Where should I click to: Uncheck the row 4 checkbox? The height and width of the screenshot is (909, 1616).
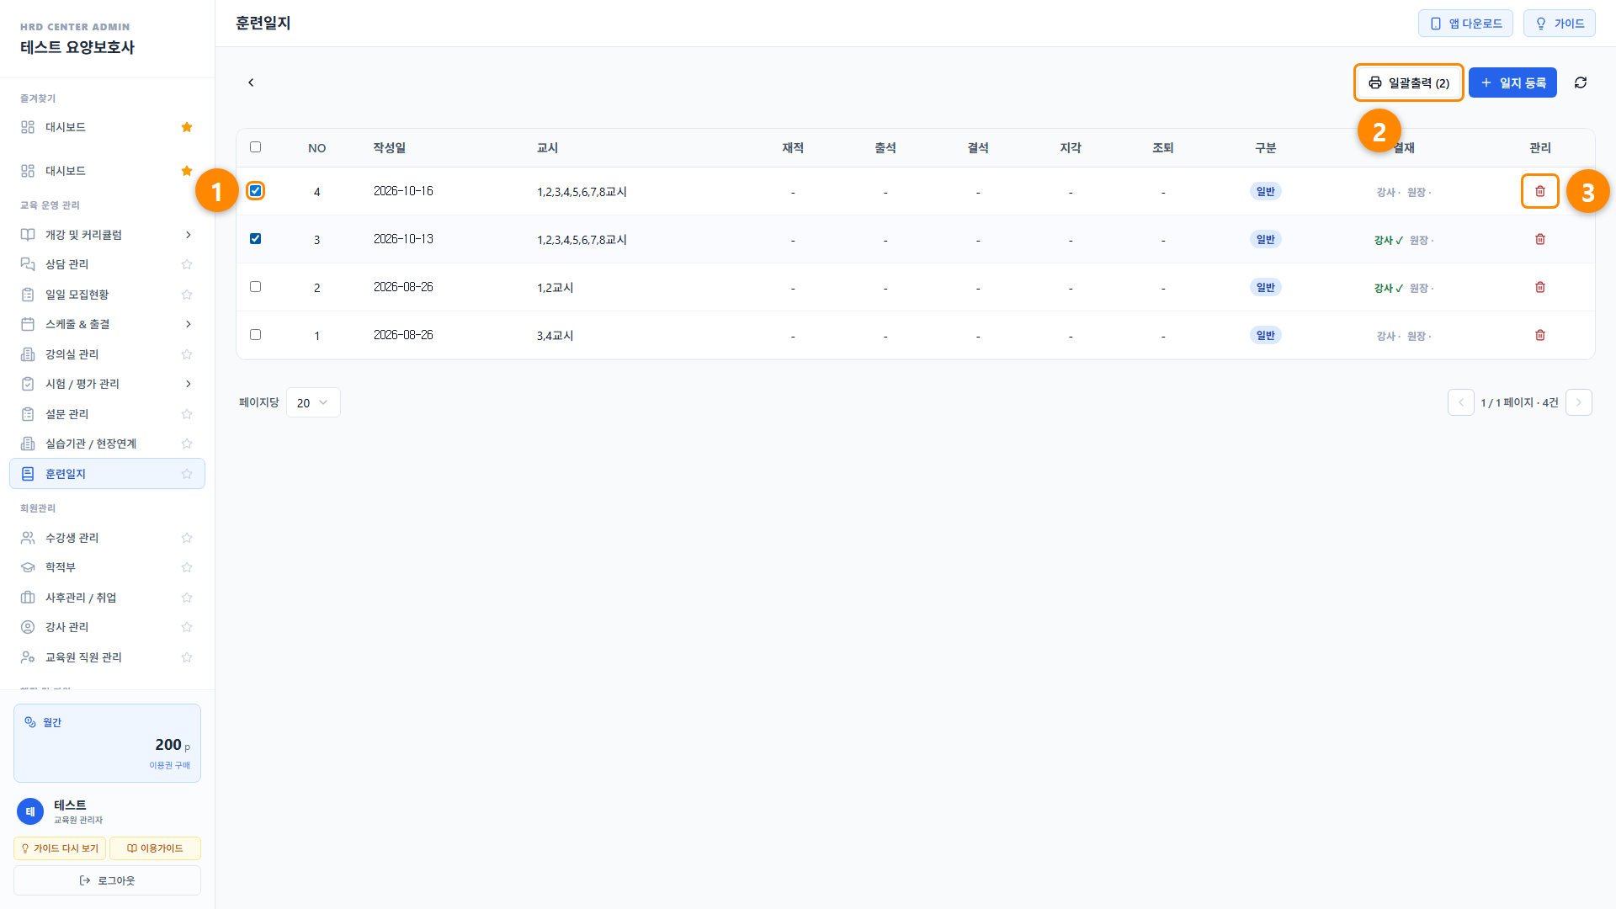[x=255, y=191]
